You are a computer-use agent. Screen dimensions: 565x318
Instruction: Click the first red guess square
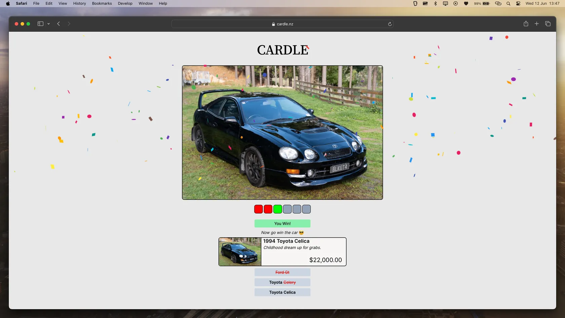click(258, 209)
